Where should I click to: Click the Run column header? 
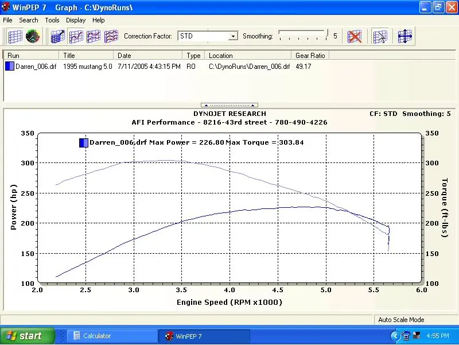tap(32, 55)
